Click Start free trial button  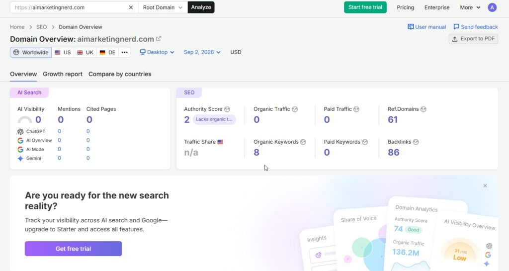(365, 7)
